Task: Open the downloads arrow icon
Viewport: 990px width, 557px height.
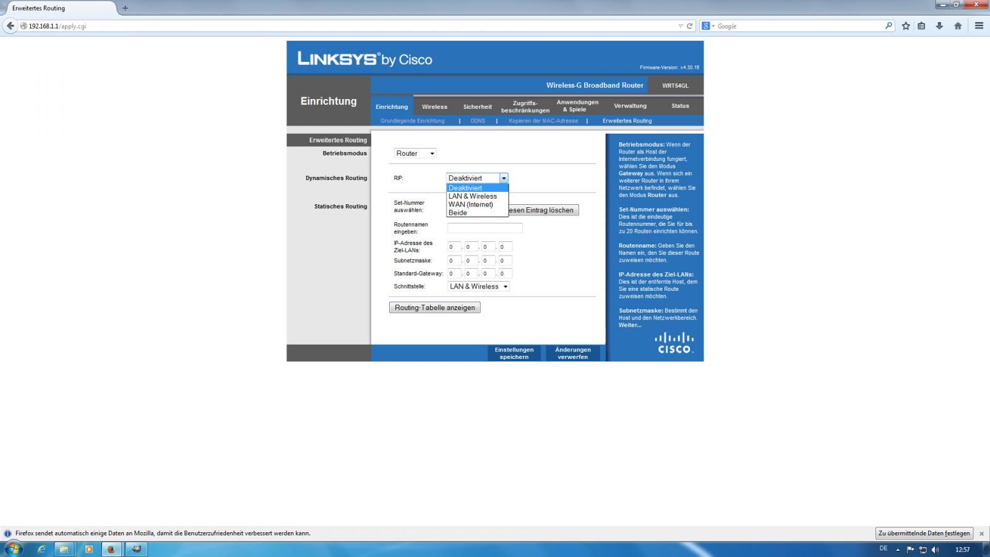Action: 939,26
